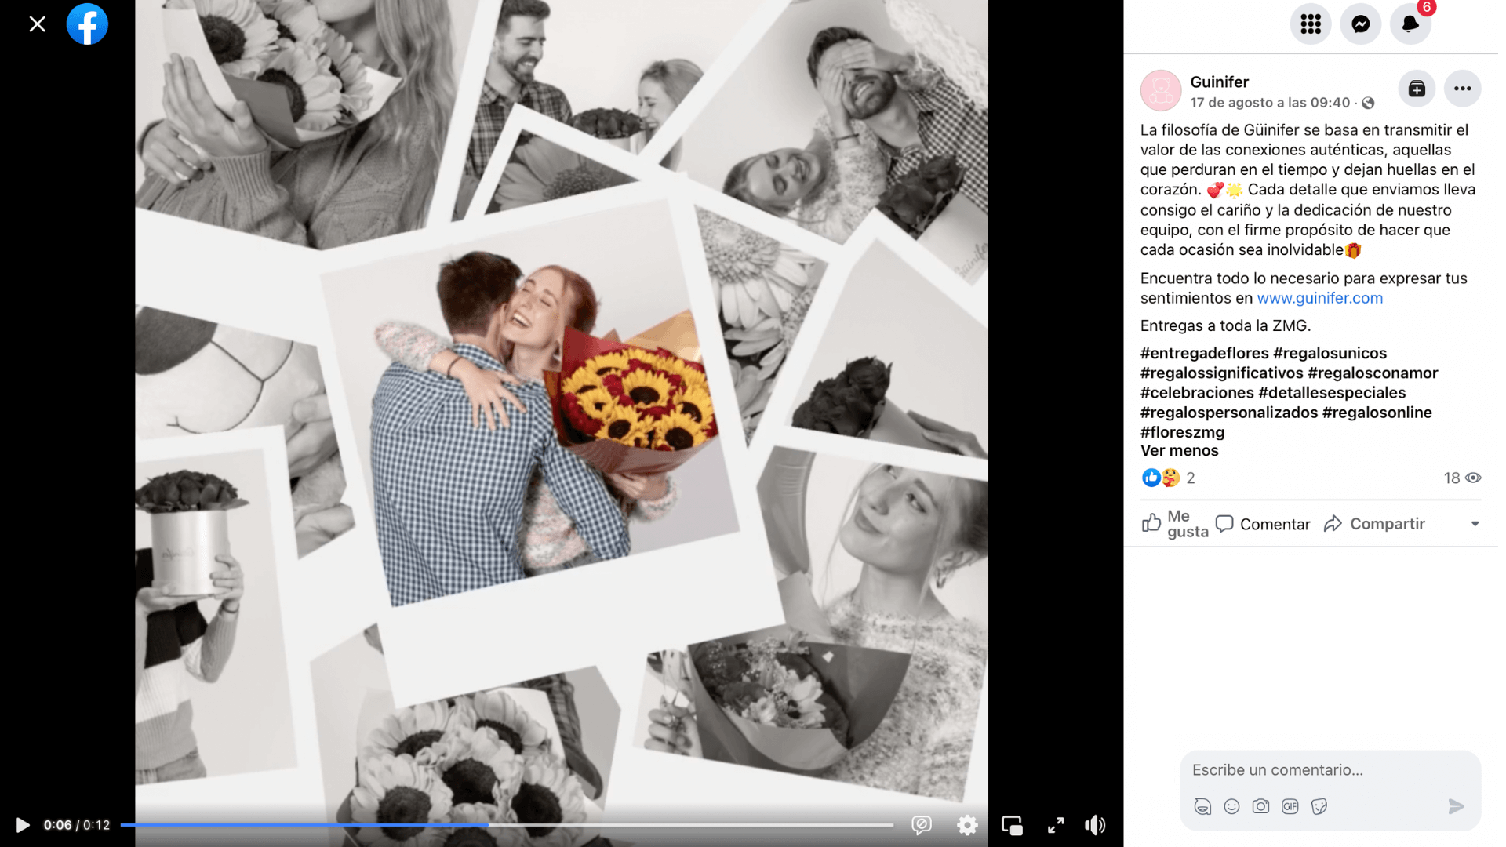Open hashtag #regalosonline
This screenshot has height=847, width=1506.
1377,412
